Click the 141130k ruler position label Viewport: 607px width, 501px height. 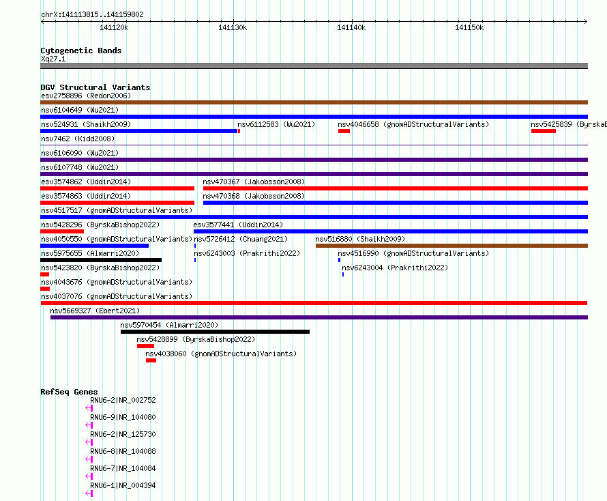click(233, 27)
